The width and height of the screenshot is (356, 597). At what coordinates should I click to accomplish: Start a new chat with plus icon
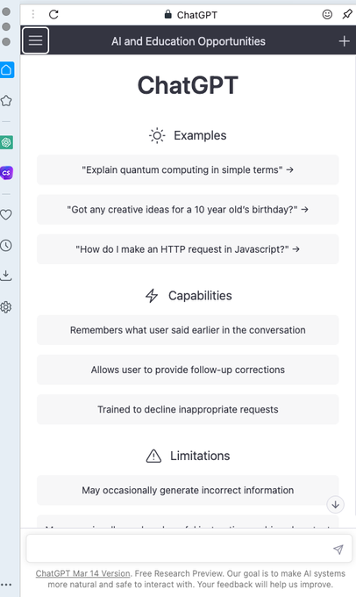point(344,41)
